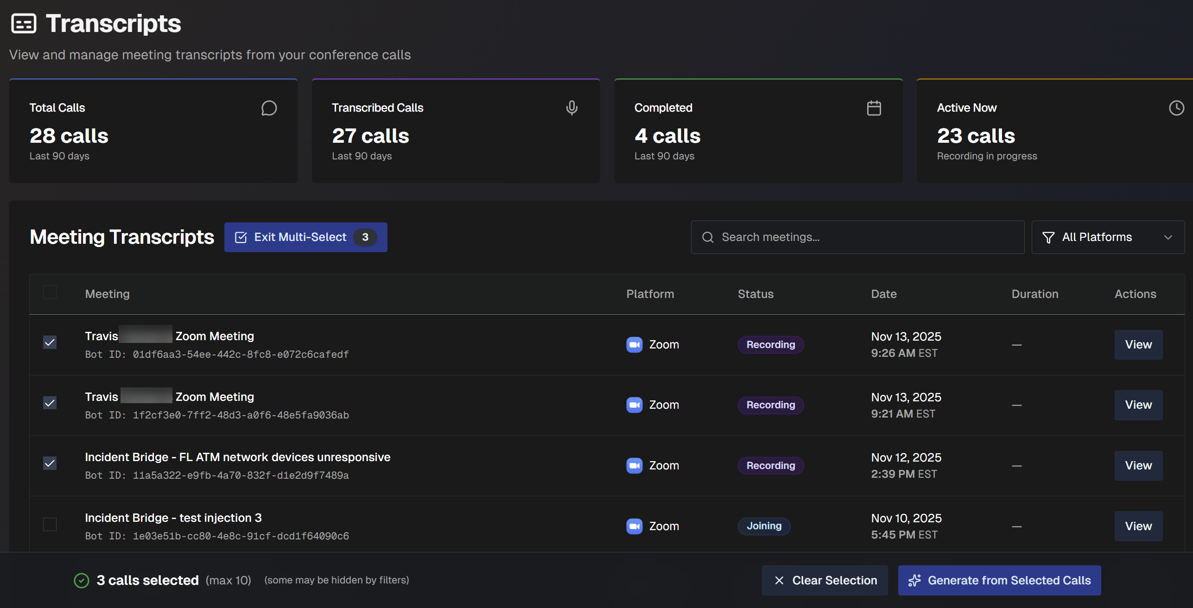Click the Transcripts page header icon
Image resolution: width=1193 pixels, height=608 pixels.
(24, 24)
